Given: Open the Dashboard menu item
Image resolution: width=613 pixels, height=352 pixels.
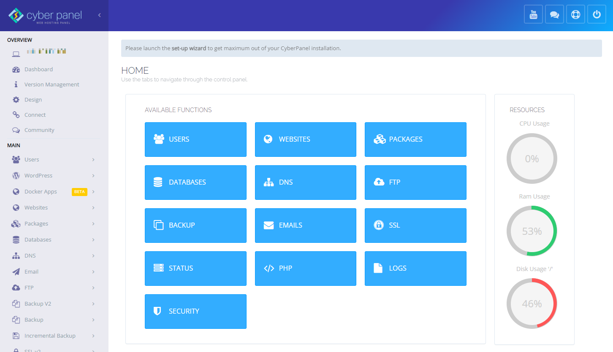Looking at the screenshot, I should 54,70.
